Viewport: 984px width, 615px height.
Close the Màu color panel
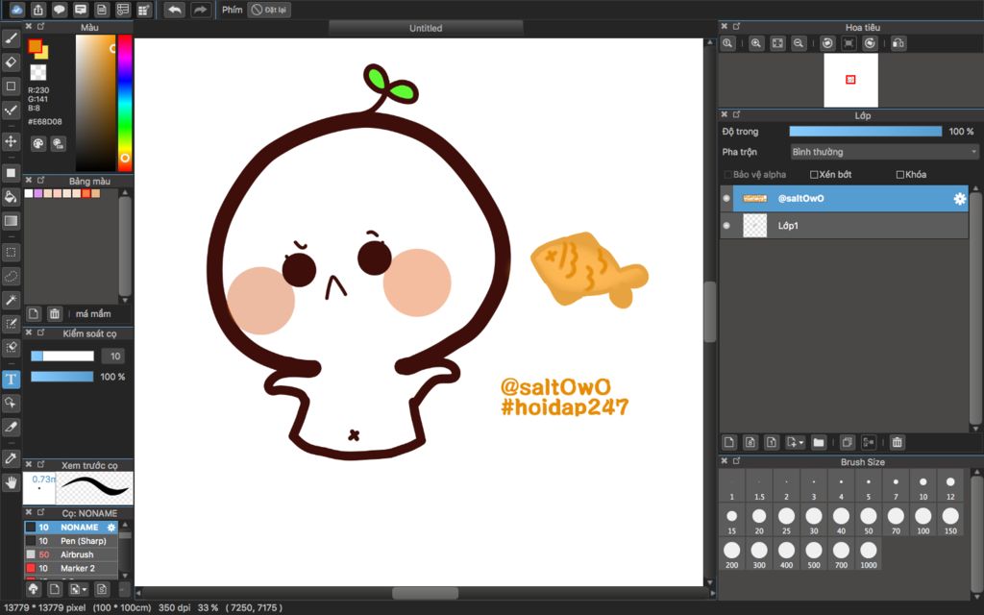point(28,26)
